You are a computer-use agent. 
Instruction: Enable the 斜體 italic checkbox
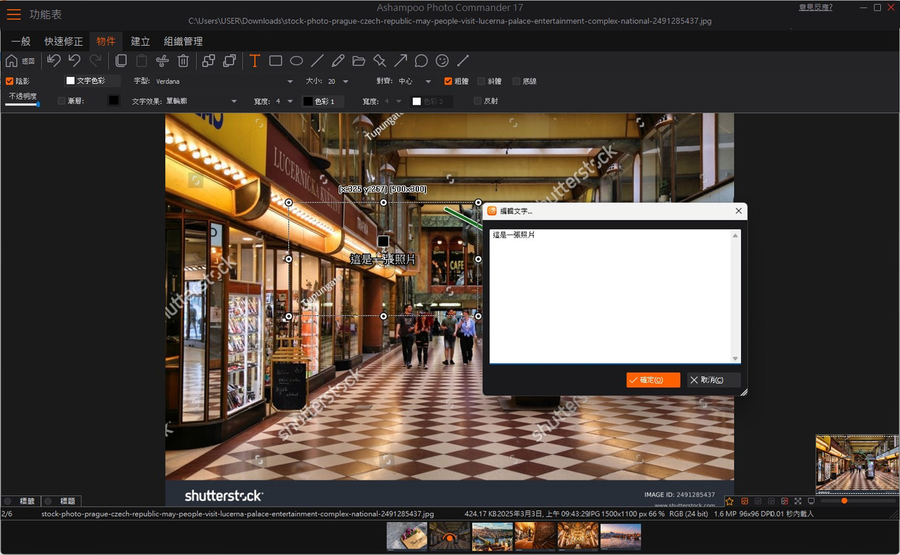pos(482,81)
